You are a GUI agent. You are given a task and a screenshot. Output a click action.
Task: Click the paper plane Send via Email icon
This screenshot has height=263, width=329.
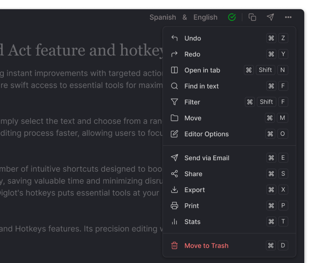[x=174, y=158]
